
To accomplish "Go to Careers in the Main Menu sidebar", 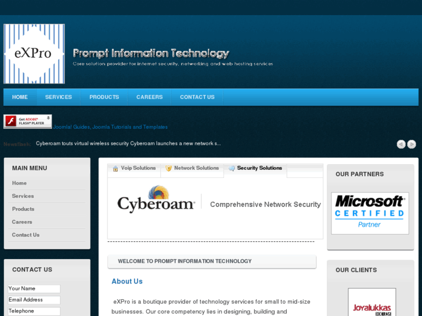I will pyautogui.click(x=22, y=222).
